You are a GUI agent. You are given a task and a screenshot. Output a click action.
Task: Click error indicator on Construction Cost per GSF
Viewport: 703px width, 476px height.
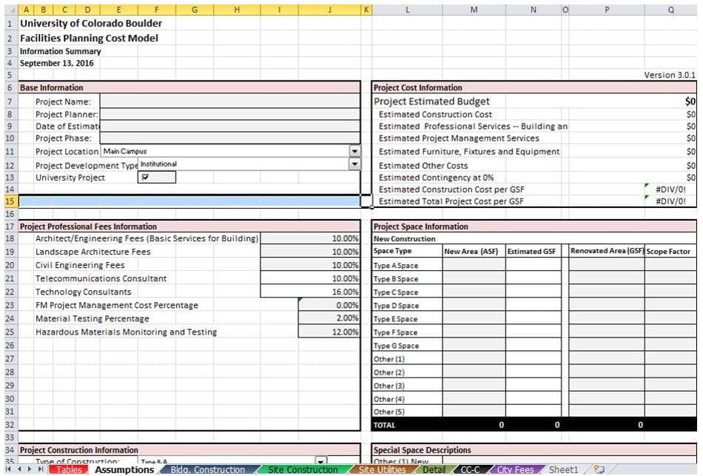(x=647, y=186)
